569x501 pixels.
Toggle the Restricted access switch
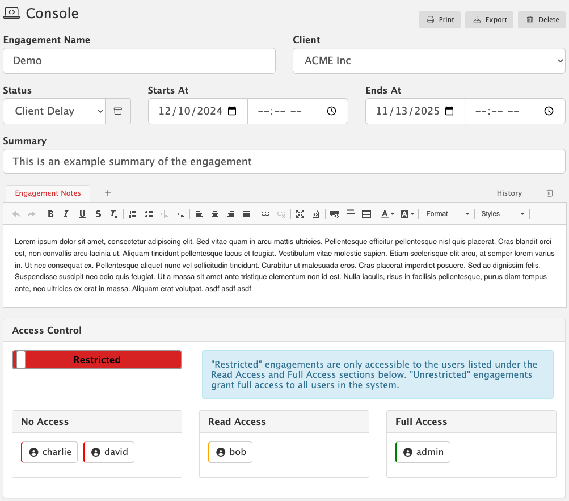tap(97, 360)
